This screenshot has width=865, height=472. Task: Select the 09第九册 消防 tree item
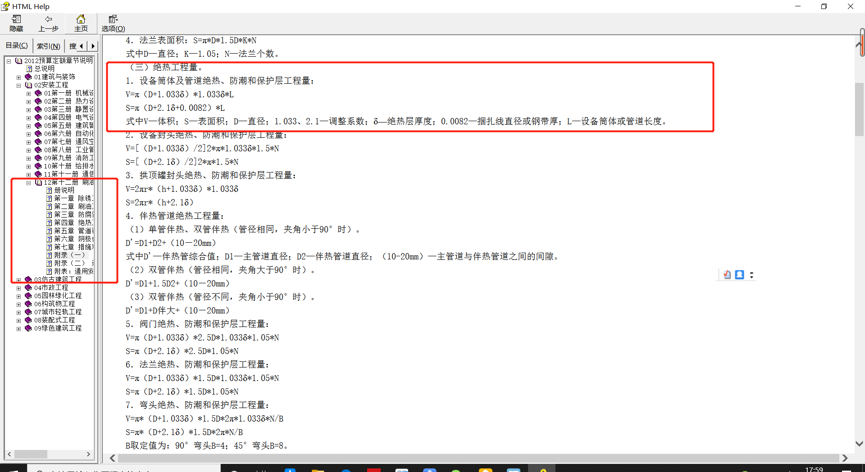(x=68, y=158)
